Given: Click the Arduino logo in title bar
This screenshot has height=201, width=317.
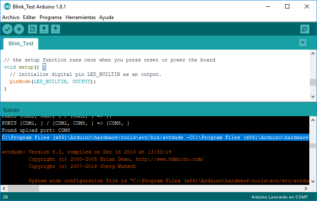Looking at the screenshot, I should click(7, 7).
